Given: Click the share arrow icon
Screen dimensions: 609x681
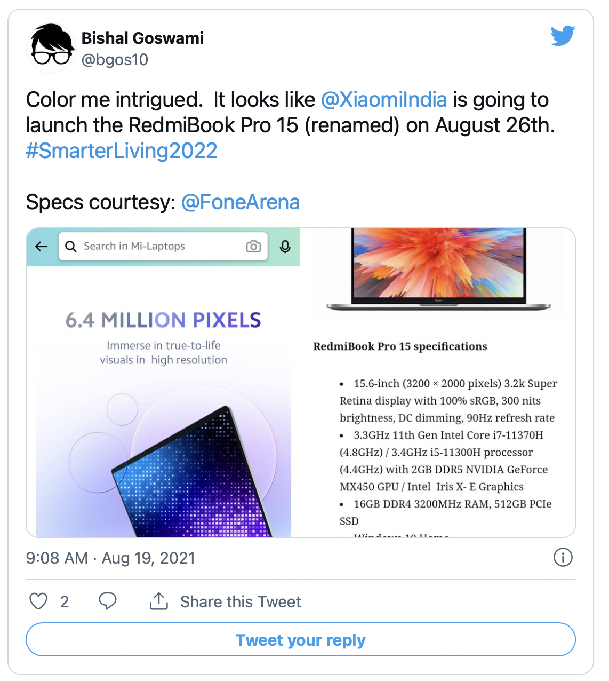Looking at the screenshot, I should (x=158, y=601).
